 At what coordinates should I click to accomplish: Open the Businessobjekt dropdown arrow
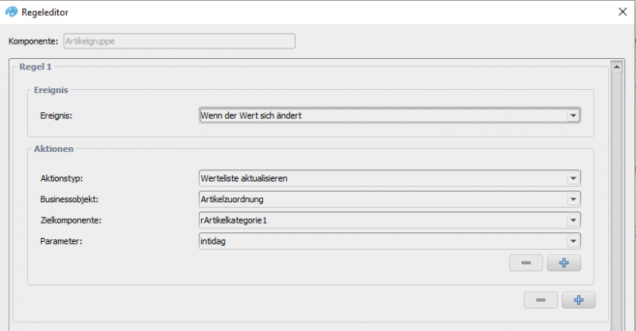coord(572,200)
